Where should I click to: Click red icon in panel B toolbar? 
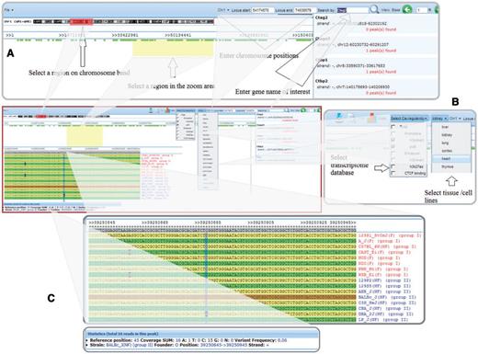tap(371, 117)
